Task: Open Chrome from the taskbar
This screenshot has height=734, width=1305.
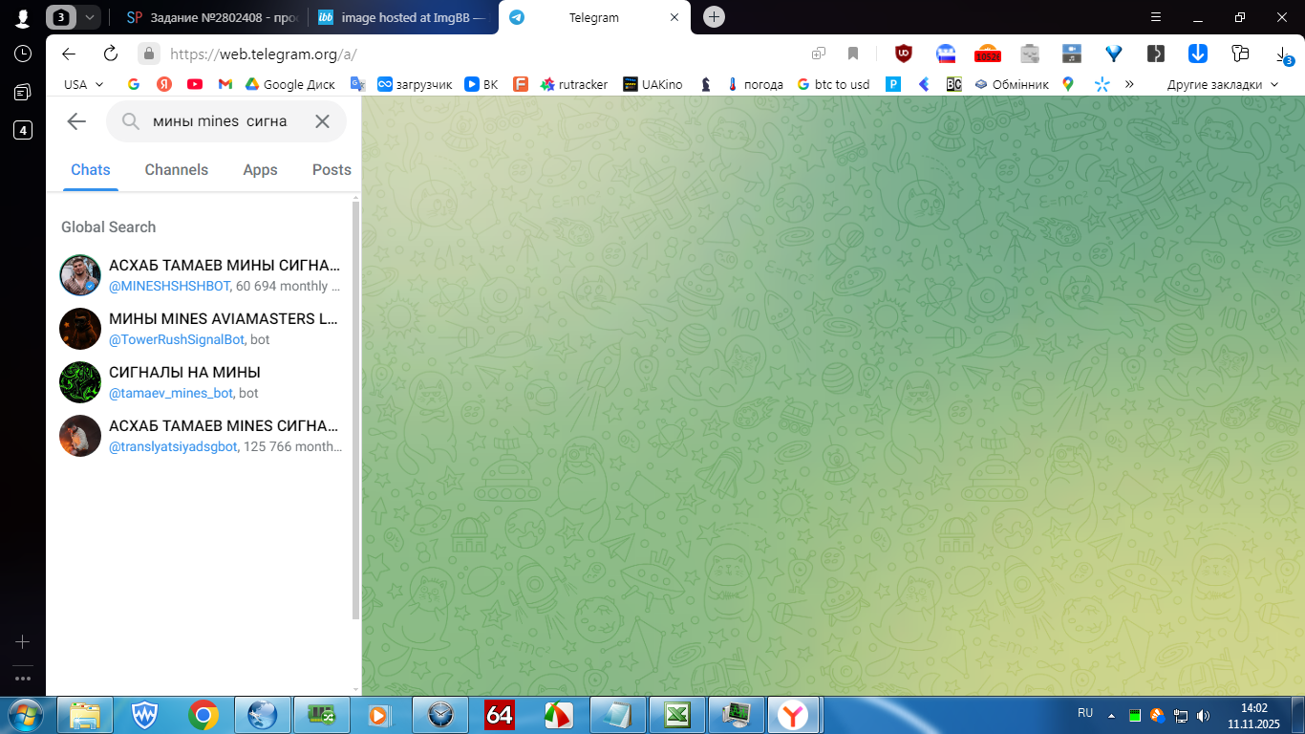Action: coord(203,715)
